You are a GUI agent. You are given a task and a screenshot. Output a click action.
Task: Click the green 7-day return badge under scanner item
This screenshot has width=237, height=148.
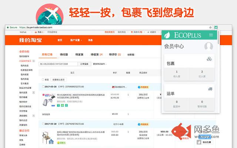tap(59, 105)
